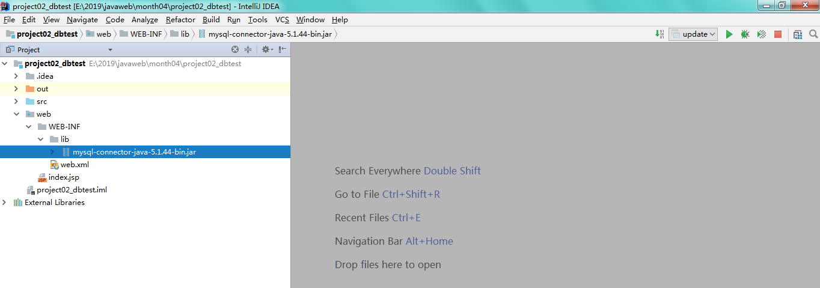Click the lib folder icon in tree
The width and height of the screenshot is (820, 288).
click(54, 139)
